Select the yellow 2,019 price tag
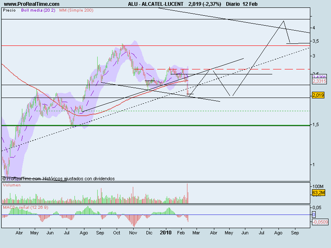Screen dimensions: 331x248 click(318, 95)
